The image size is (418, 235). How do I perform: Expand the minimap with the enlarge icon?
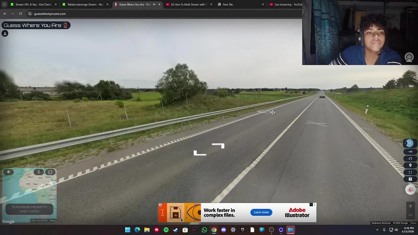point(50,172)
